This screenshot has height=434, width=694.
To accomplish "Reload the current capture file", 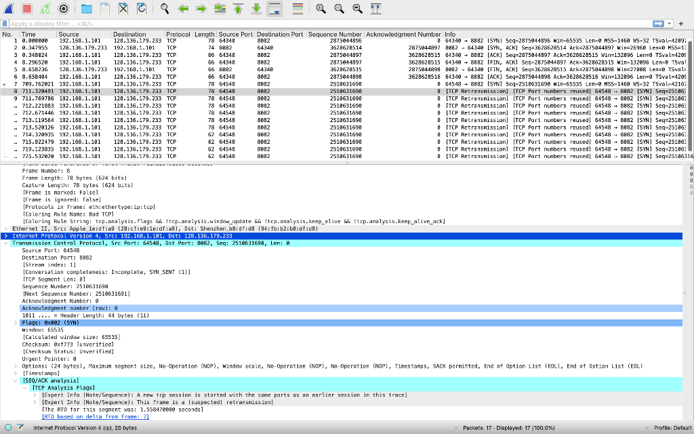I will click(x=141, y=8).
